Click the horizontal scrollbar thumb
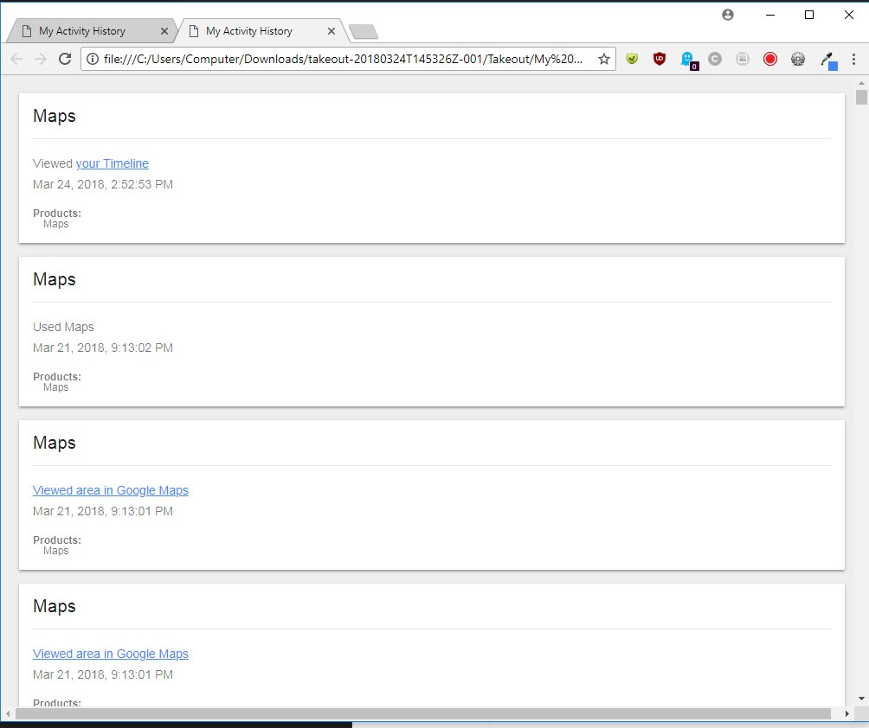Viewport: 869px width, 728px height. [x=423, y=713]
